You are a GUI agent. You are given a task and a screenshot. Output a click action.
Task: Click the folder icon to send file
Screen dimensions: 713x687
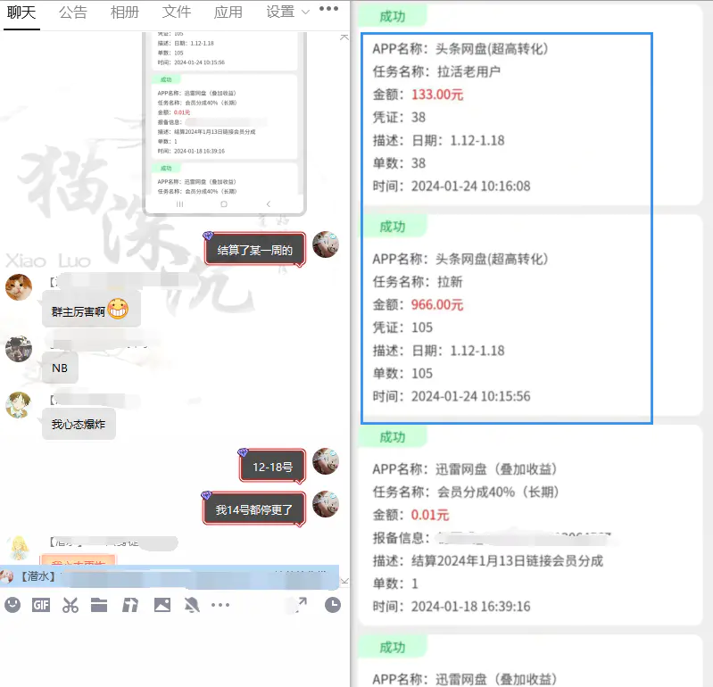[99, 605]
